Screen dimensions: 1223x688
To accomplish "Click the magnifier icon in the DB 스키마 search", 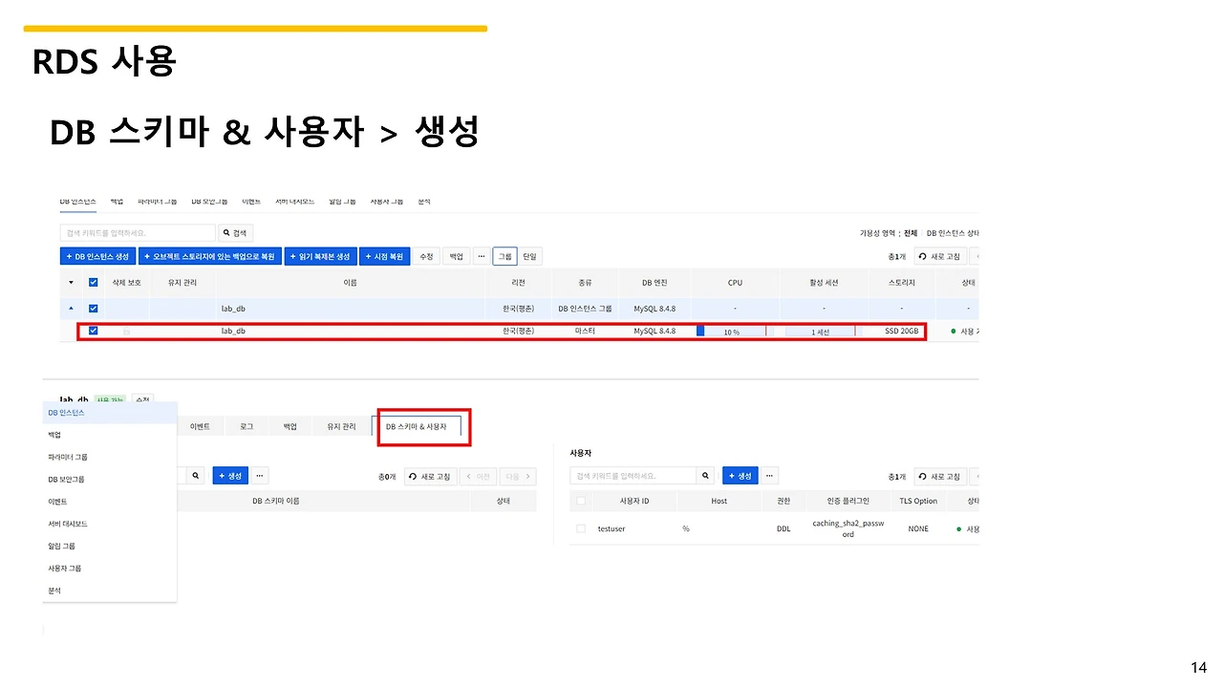I will pyautogui.click(x=196, y=475).
